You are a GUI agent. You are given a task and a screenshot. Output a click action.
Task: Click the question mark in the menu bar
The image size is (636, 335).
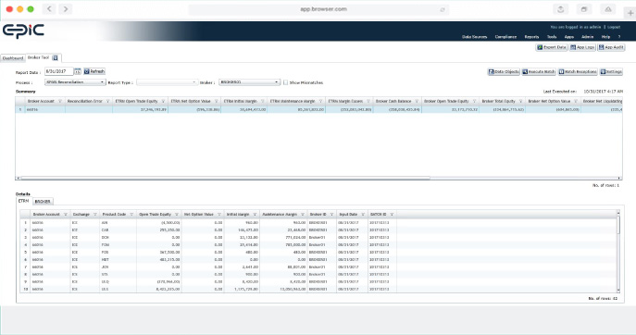(619, 37)
